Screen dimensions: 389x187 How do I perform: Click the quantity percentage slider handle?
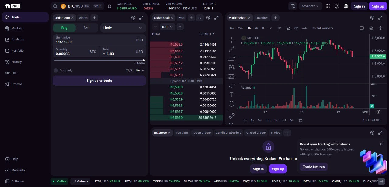pos(143,60)
